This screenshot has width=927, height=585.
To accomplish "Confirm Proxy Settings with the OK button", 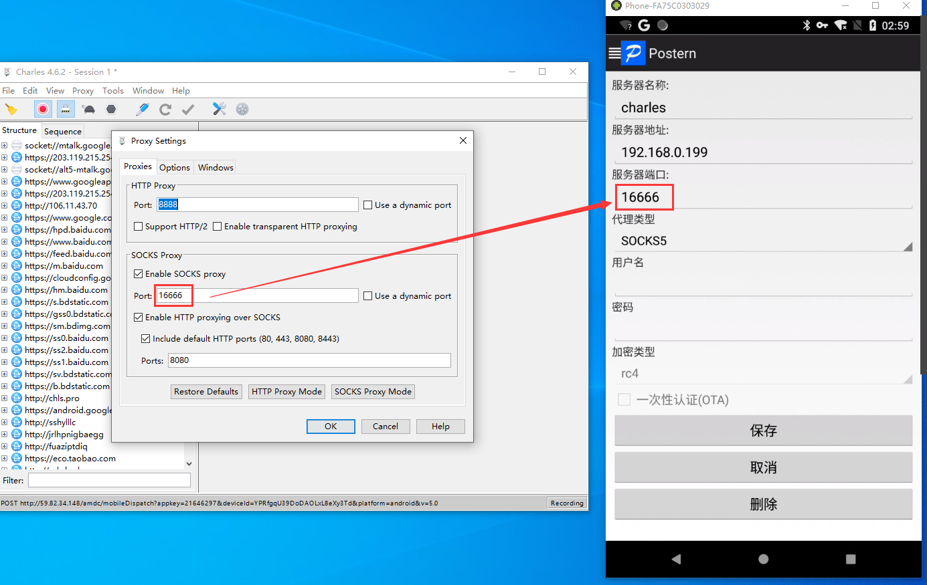I will (x=331, y=427).
